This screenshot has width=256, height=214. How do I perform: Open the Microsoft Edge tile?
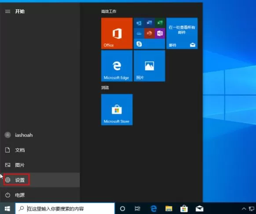pyautogui.click(x=117, y=66)
